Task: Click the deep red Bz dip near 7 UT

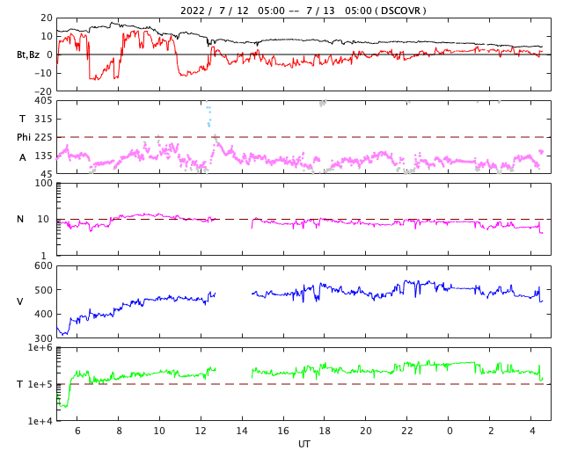Action: (96, 77)
